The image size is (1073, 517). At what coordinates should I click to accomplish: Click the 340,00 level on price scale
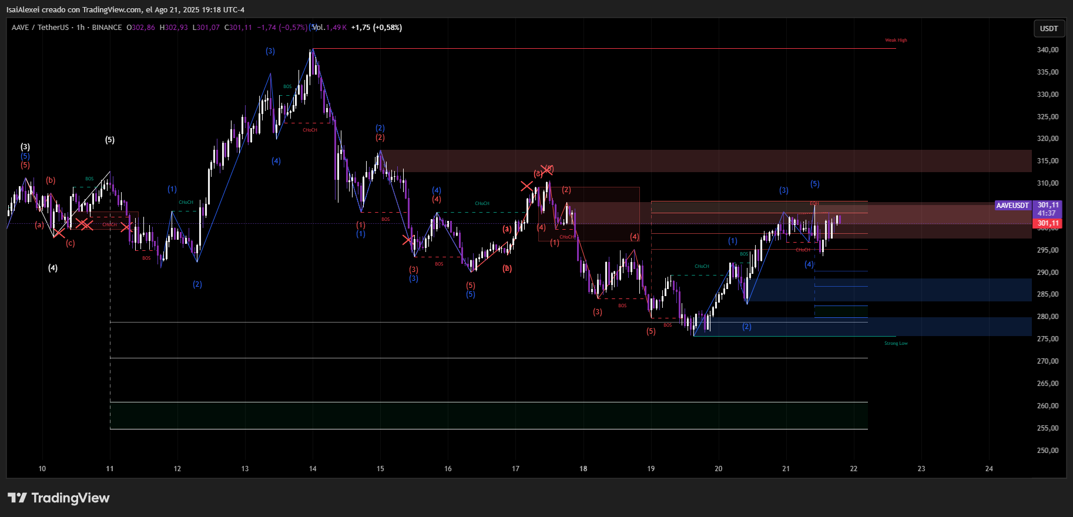point(1047,50)
